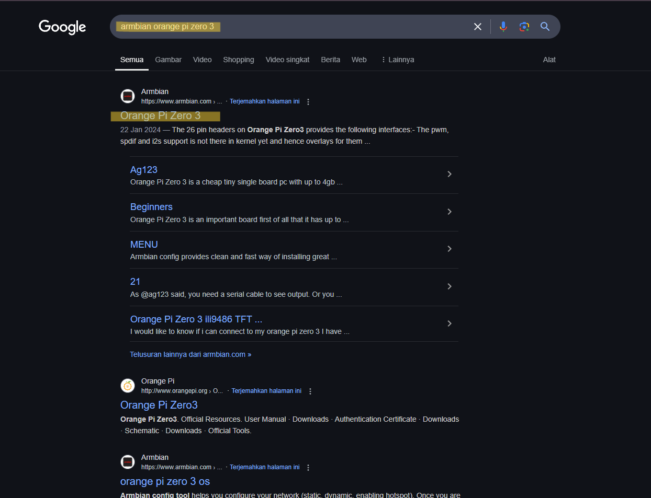Open three-dot options for Orange Pi result

pos(310,391)
